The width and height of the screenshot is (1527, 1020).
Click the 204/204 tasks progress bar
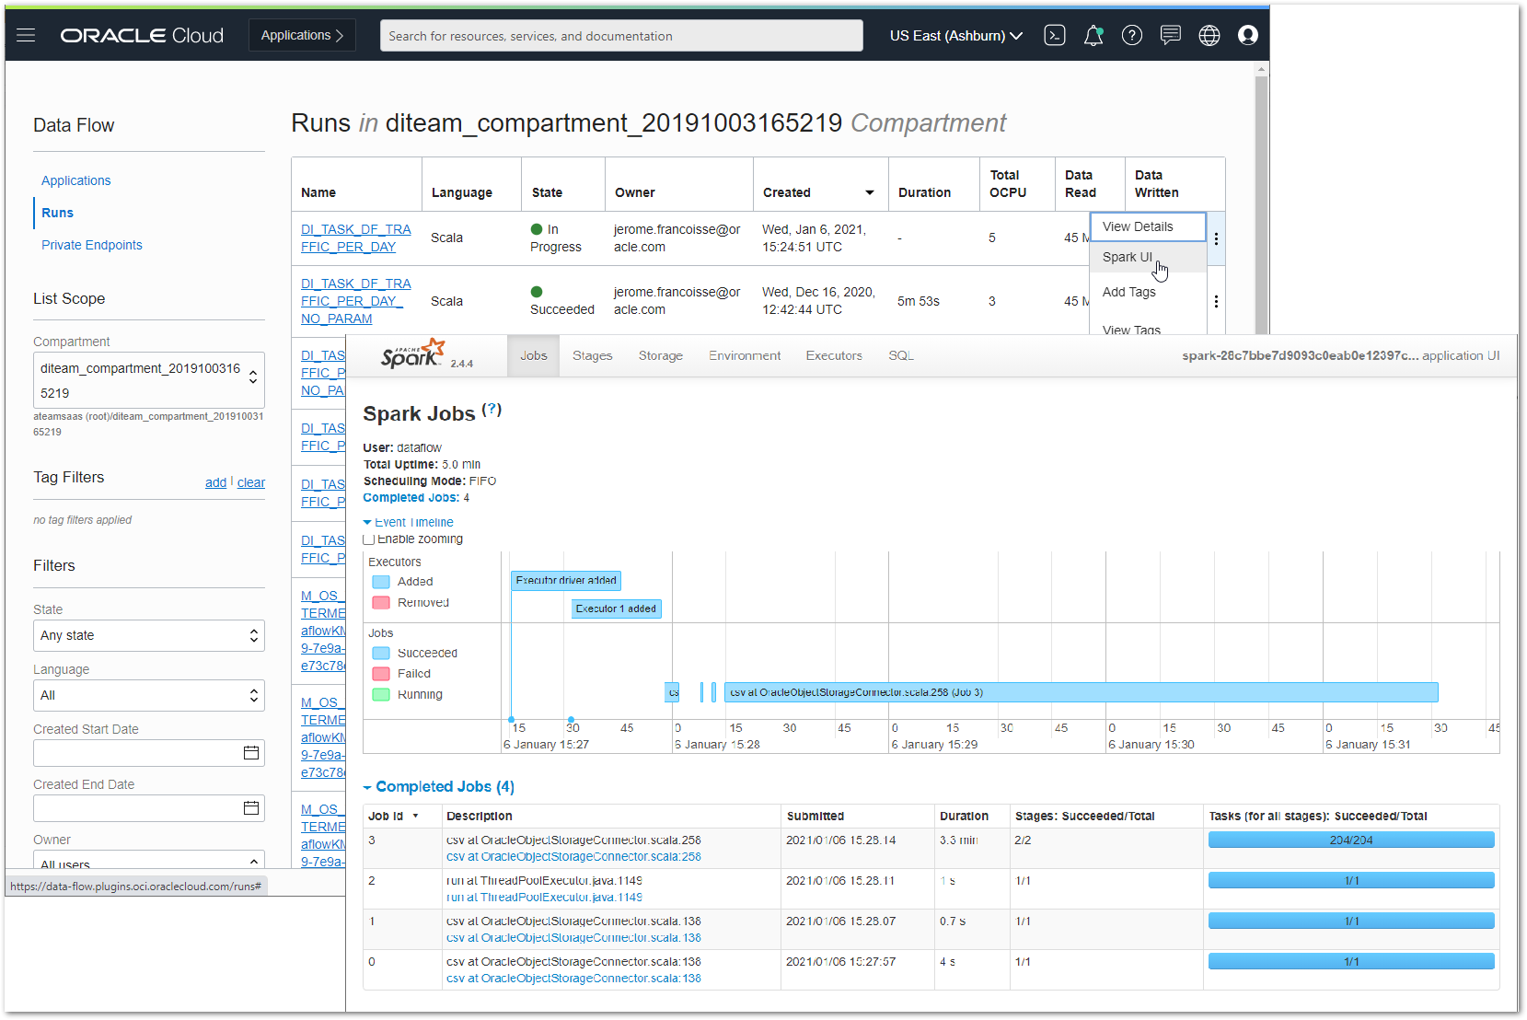[1350, 839]
